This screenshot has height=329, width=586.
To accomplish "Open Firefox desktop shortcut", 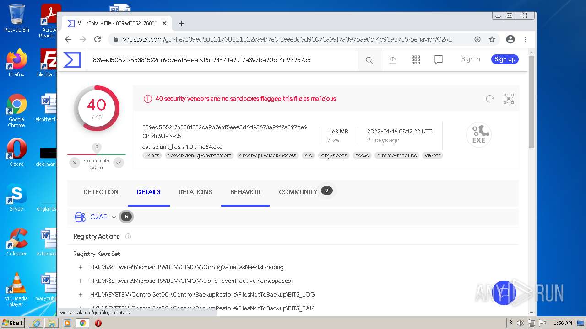I will [x=16, y=63].
